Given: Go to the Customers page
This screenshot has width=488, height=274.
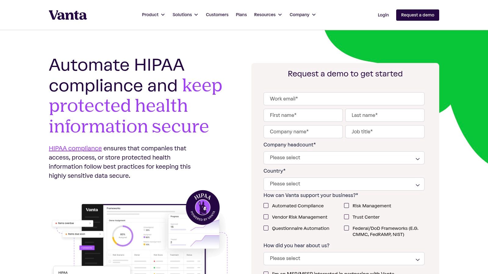Looking at the screenshot, I should (217, 15).
